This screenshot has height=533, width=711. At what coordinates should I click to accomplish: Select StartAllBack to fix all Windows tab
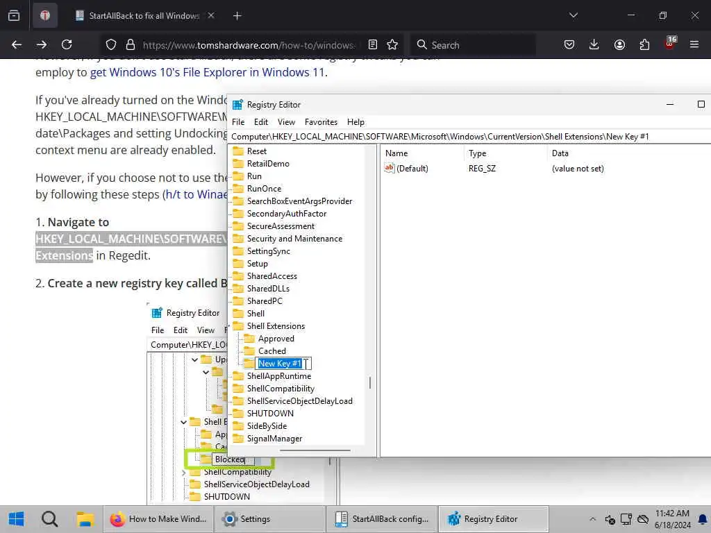coord(144,15)
